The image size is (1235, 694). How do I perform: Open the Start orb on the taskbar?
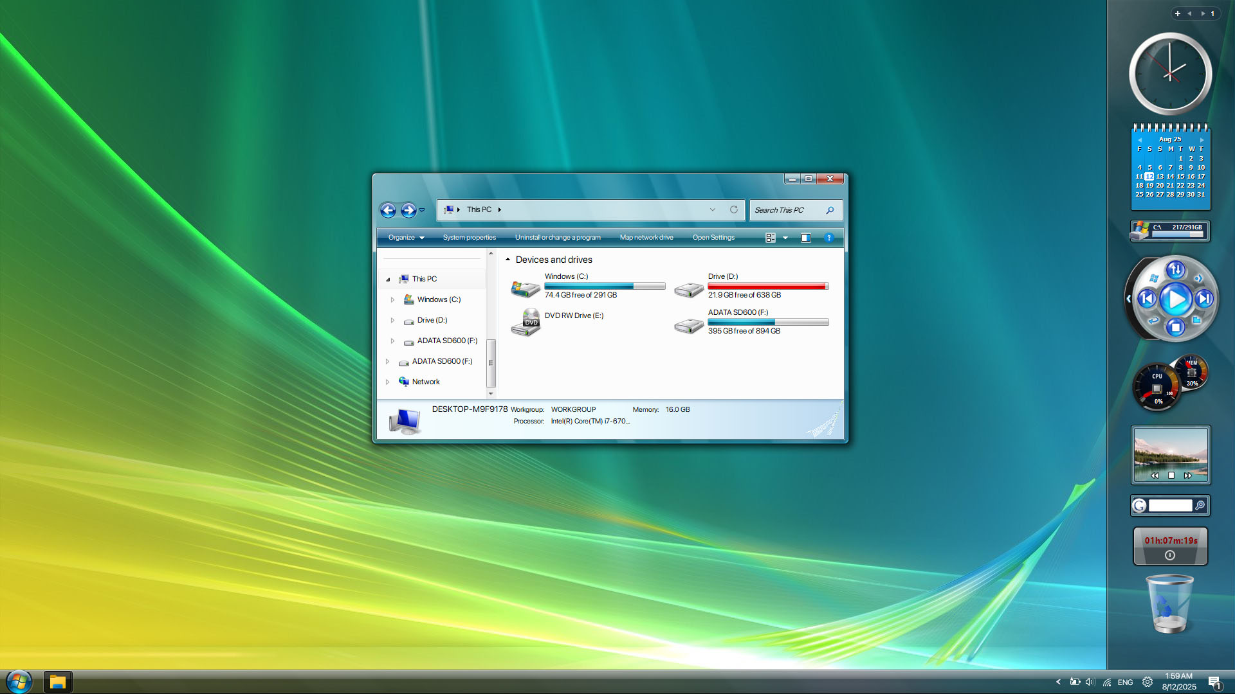tap(17, 681)
